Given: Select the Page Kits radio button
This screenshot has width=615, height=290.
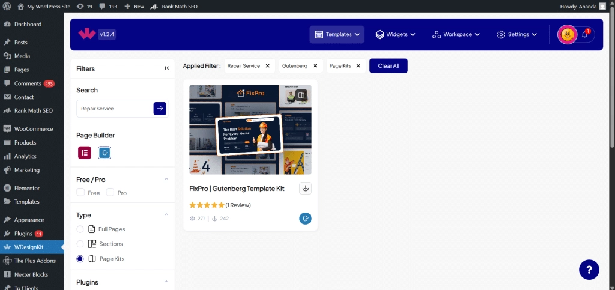Looking at the screenshot, I should click(80, 259).
